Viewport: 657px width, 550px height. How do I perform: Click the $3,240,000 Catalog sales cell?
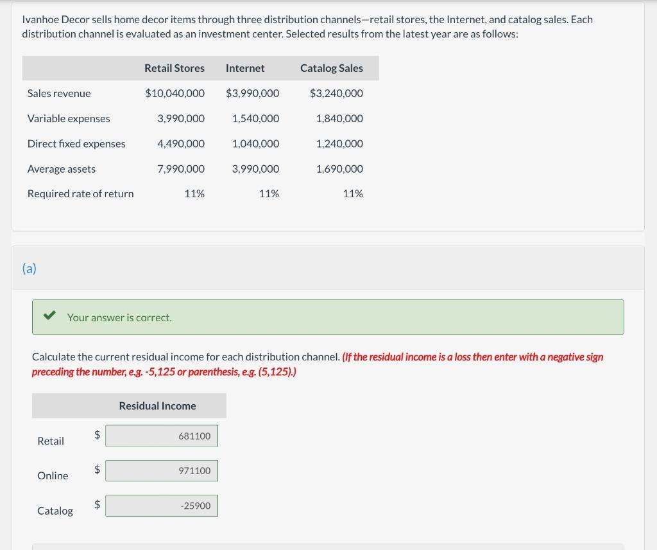pos(336,93)
